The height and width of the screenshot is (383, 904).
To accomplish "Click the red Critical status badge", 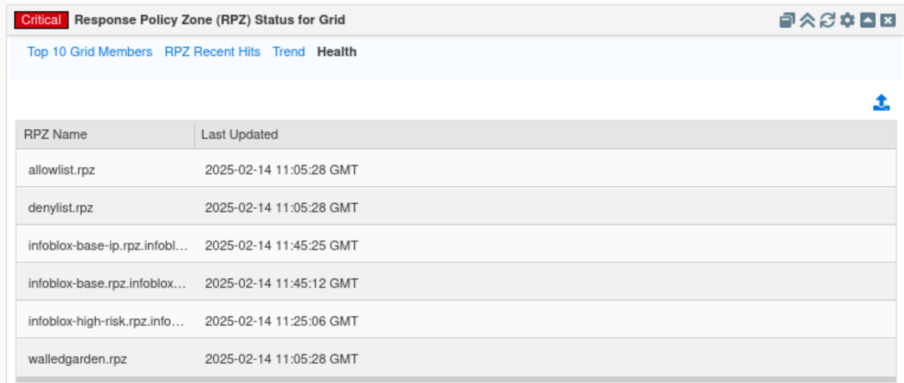I will 41,20.
